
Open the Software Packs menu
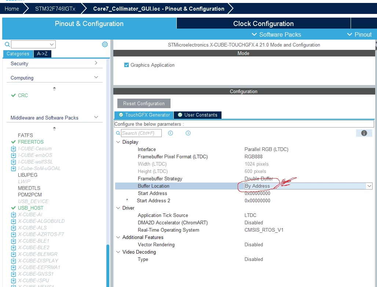tap(277, 34)
